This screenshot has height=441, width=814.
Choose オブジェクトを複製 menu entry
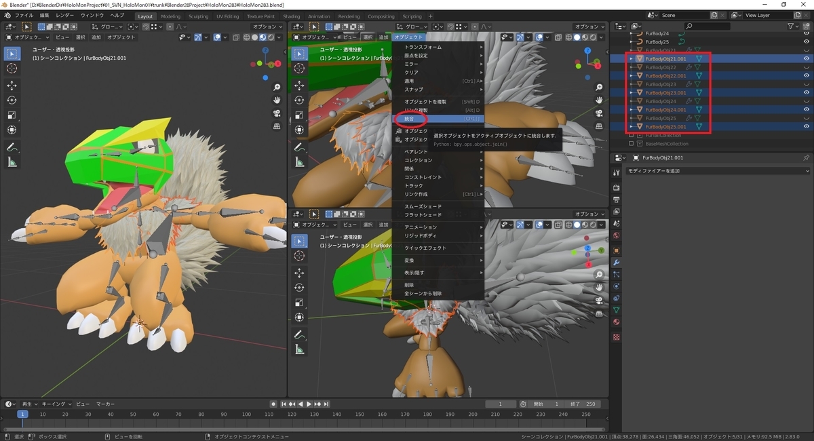[x=438, y=101]
